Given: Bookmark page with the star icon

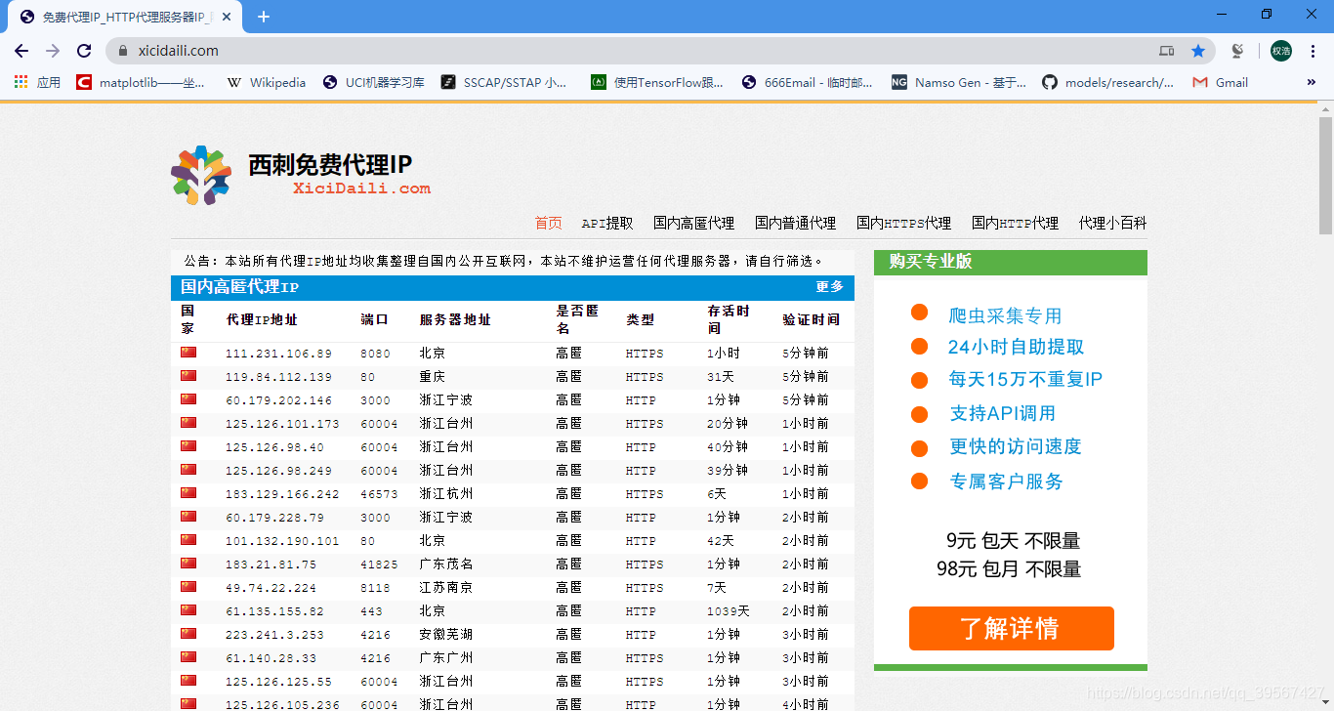Looking at the screenshot, I should click(x=1198, y=51).
